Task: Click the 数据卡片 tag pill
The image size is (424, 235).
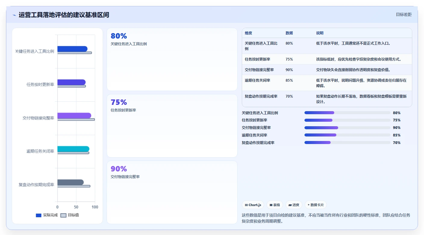Action: [316, 205]
